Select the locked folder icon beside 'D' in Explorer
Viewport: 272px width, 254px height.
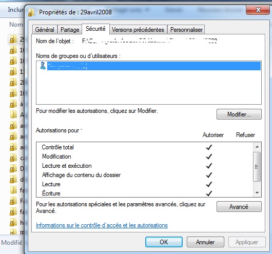click(13, 168)
